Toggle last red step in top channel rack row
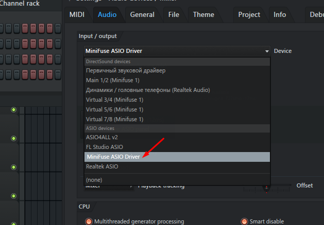The width and height of the screenshot is (324, 225). (x=49, y=28)
